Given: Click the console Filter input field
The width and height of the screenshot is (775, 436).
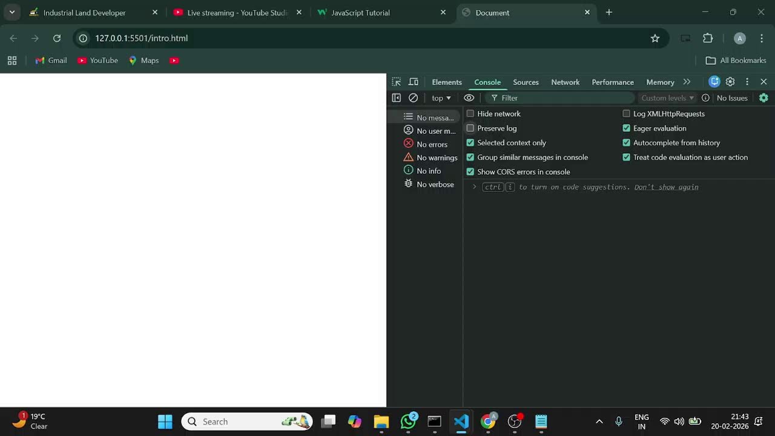Looking at the screenshot, I should coord(560,97).
